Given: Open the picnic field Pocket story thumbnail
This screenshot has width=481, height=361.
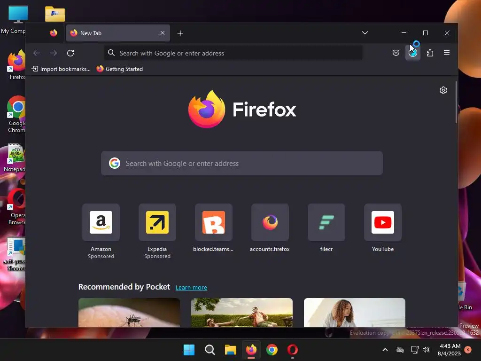Looking at the screenshot, I should (242, 313).
